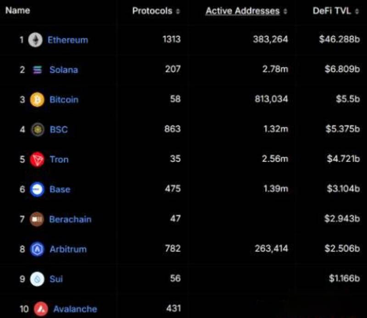Click the Tron chain logo icon
This screenshot has width=367, height=318.
(37, 159)
